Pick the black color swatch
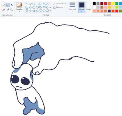This screenshot has height=116, width=122. [x=94, y=4]
